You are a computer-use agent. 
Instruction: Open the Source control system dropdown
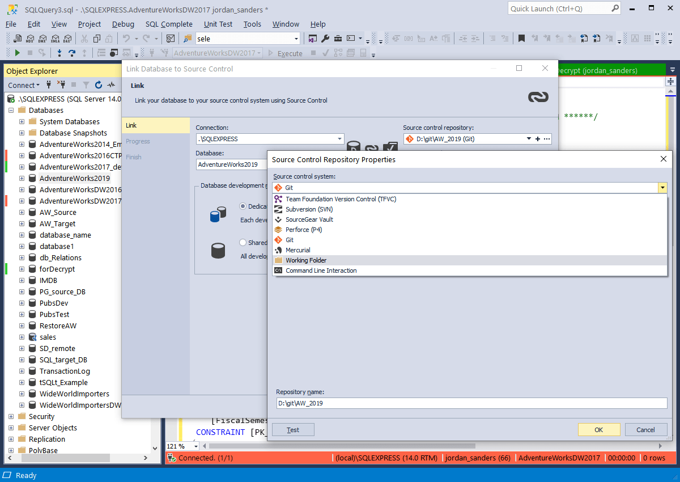[662, 187]
